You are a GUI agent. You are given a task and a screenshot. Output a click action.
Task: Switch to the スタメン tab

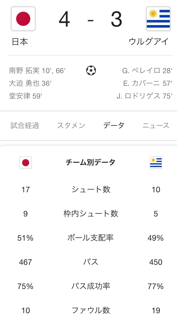click(x=71, y=125)
